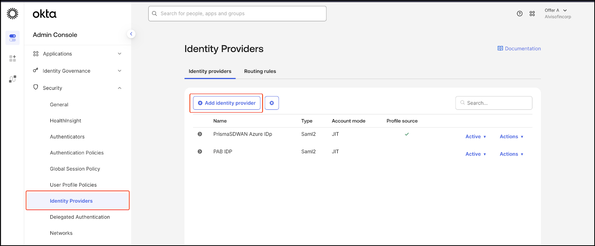This screenshot has height=246, width=595.
Task: Collapse the sidebar using the arrow button
Action: tap(131, 34)
